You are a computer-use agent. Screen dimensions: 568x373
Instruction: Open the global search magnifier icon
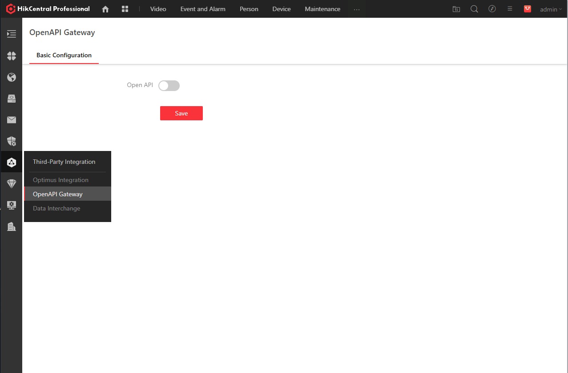(474, 9)
